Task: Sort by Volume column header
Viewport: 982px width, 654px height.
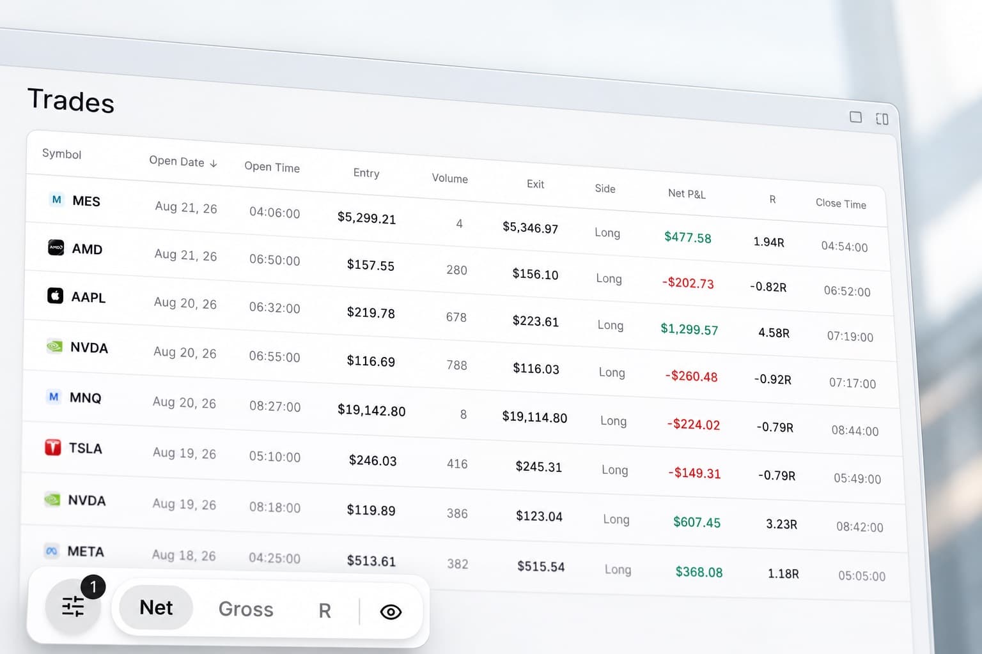Action: 449,178
